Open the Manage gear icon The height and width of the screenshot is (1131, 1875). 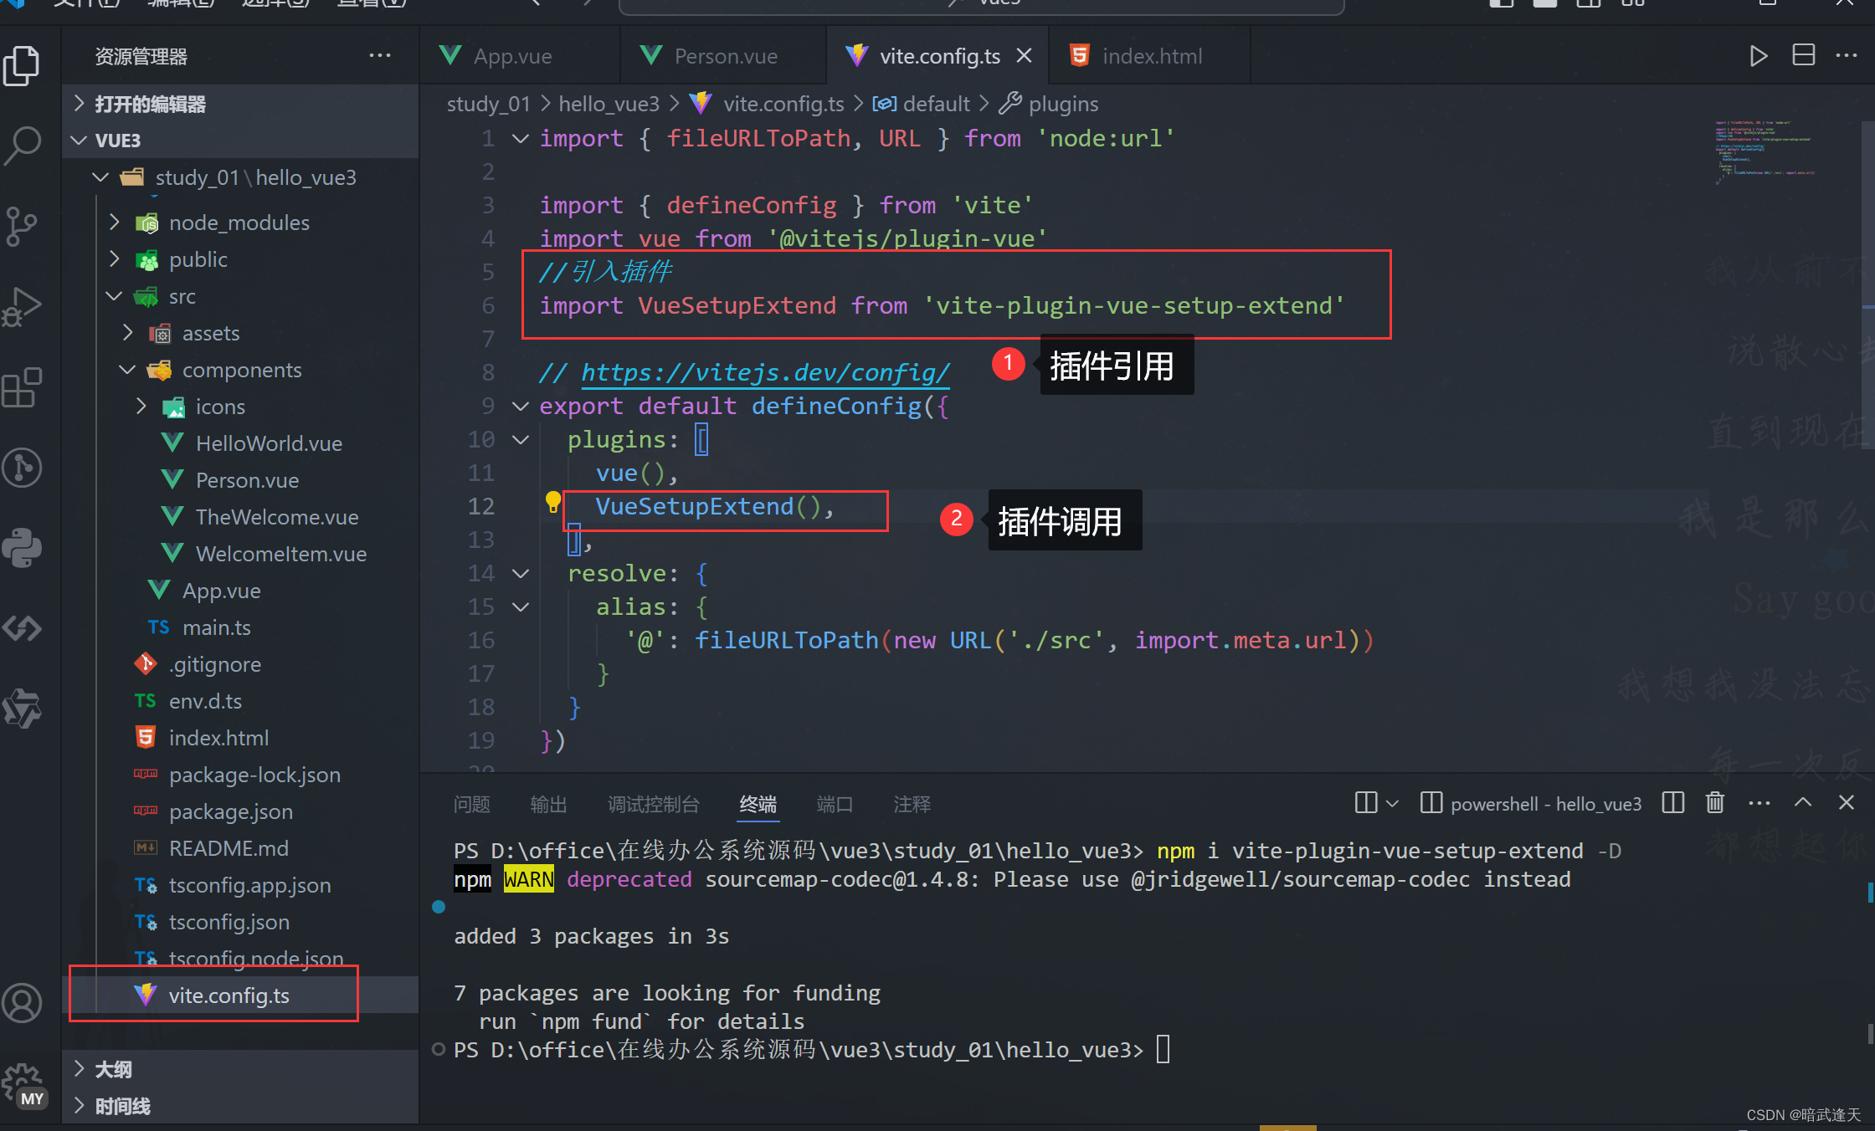pos(23,1085)
